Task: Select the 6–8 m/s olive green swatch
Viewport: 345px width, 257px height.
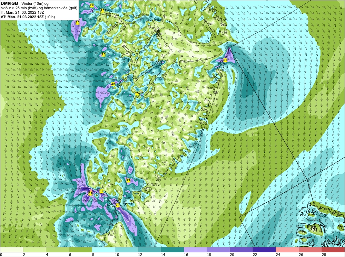Action: point(80,249)
